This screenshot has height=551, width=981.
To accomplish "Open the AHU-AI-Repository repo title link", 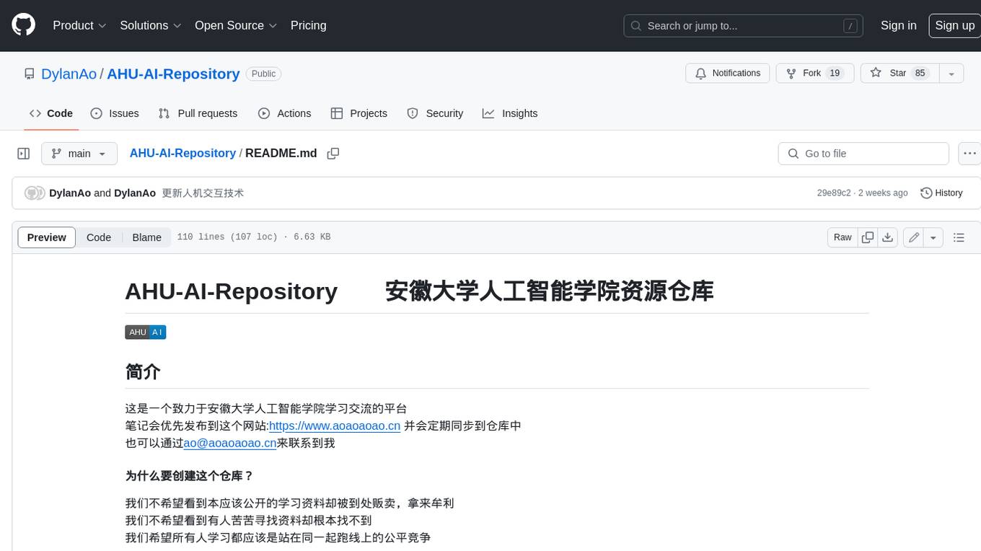I will pyautogui.click(x=173, y=74).
